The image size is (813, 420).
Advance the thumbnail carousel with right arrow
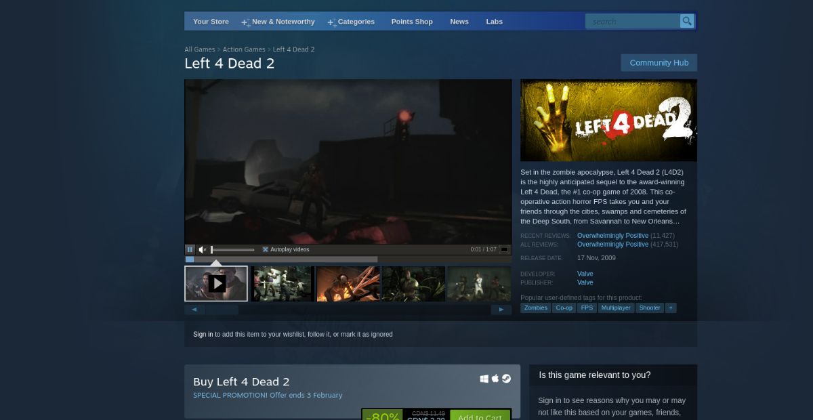[x=501, y=309]
